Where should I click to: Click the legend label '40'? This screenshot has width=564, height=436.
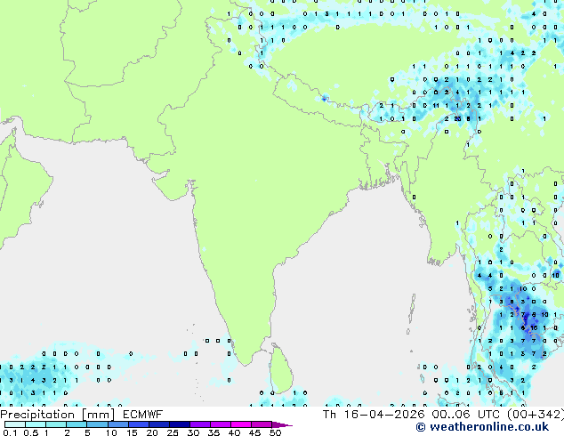pyautogui.click(x=234, y=432)
